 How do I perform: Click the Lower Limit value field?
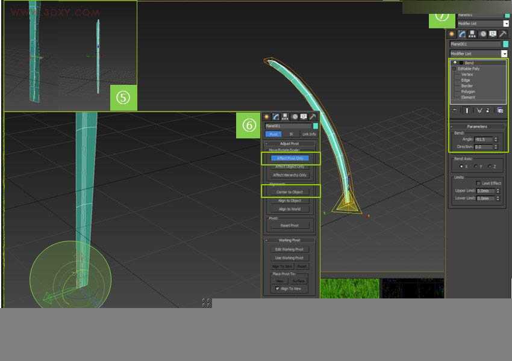point(485,199)
